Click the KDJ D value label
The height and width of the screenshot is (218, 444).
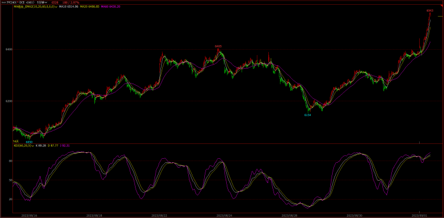(x=53, y=146)
